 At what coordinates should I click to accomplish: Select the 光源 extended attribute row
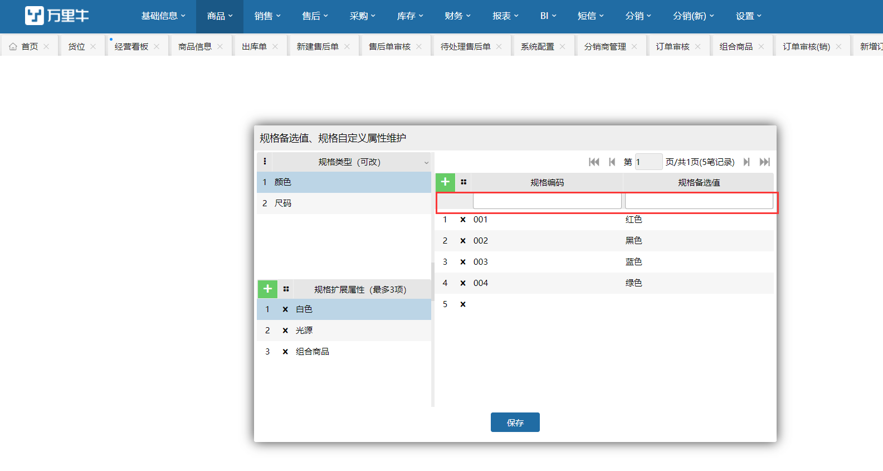point(344,331)
